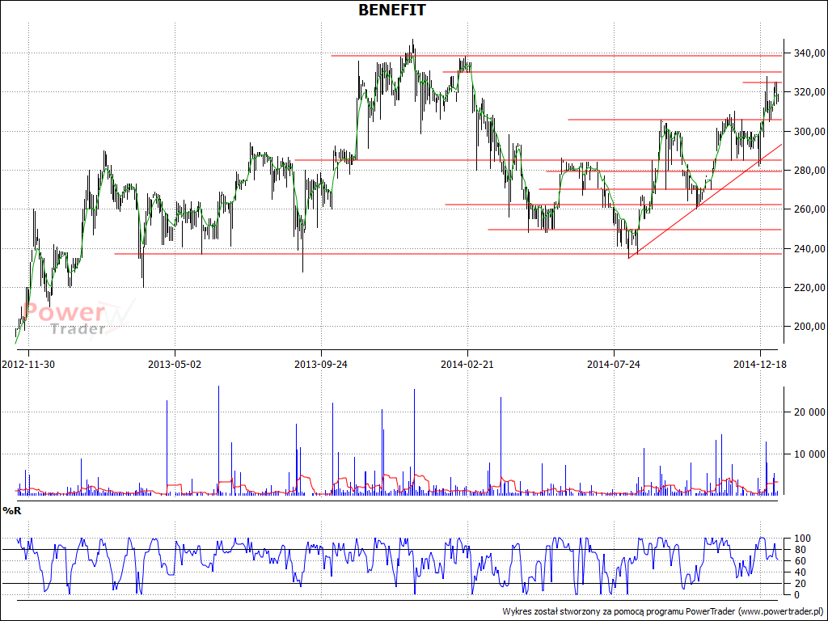Select the 320,00 price axis label
The width and height of the screenshot is (828, 621).
click(x=809, y=92)
